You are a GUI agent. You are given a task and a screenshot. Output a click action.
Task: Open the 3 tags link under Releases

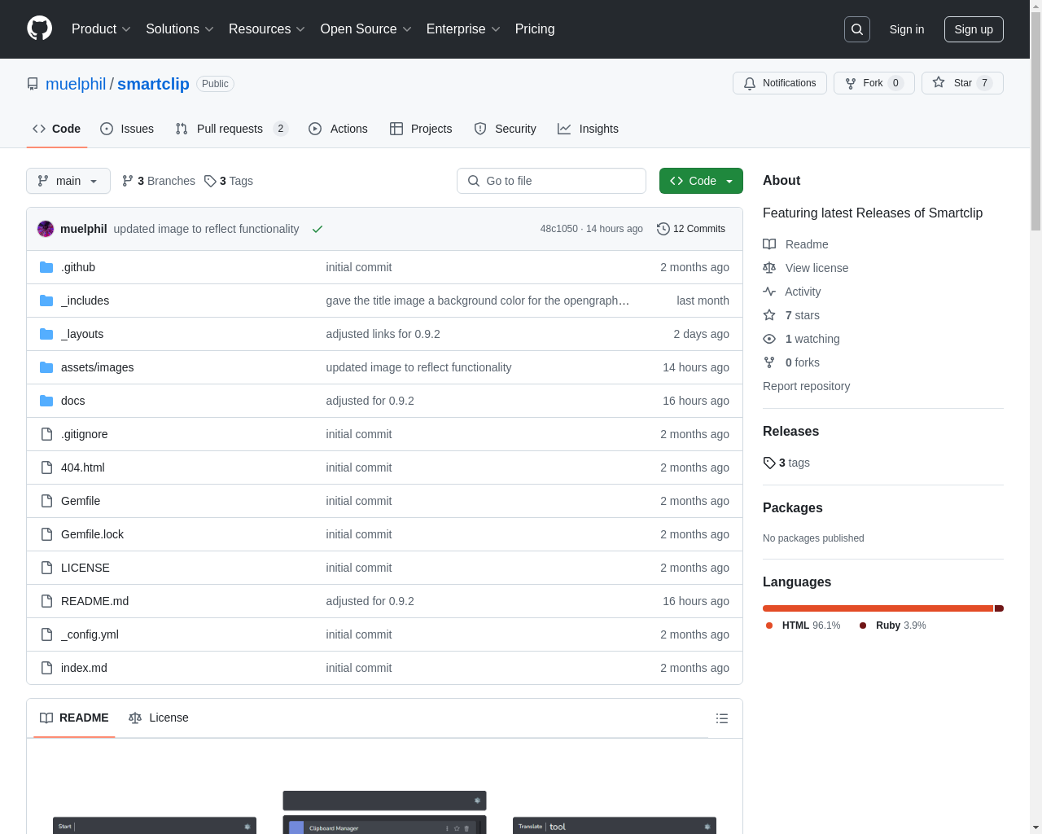(x=786, y=463)
